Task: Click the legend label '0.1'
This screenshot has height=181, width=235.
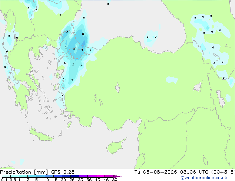Action: (x=4, y=180)
